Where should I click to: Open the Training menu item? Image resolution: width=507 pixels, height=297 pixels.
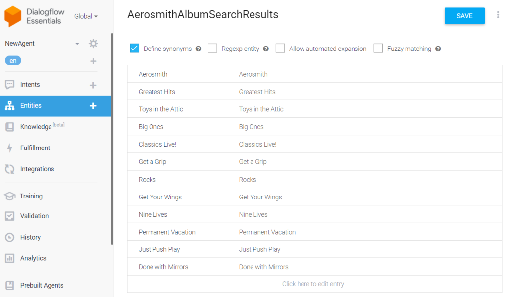tap(31, 196)
